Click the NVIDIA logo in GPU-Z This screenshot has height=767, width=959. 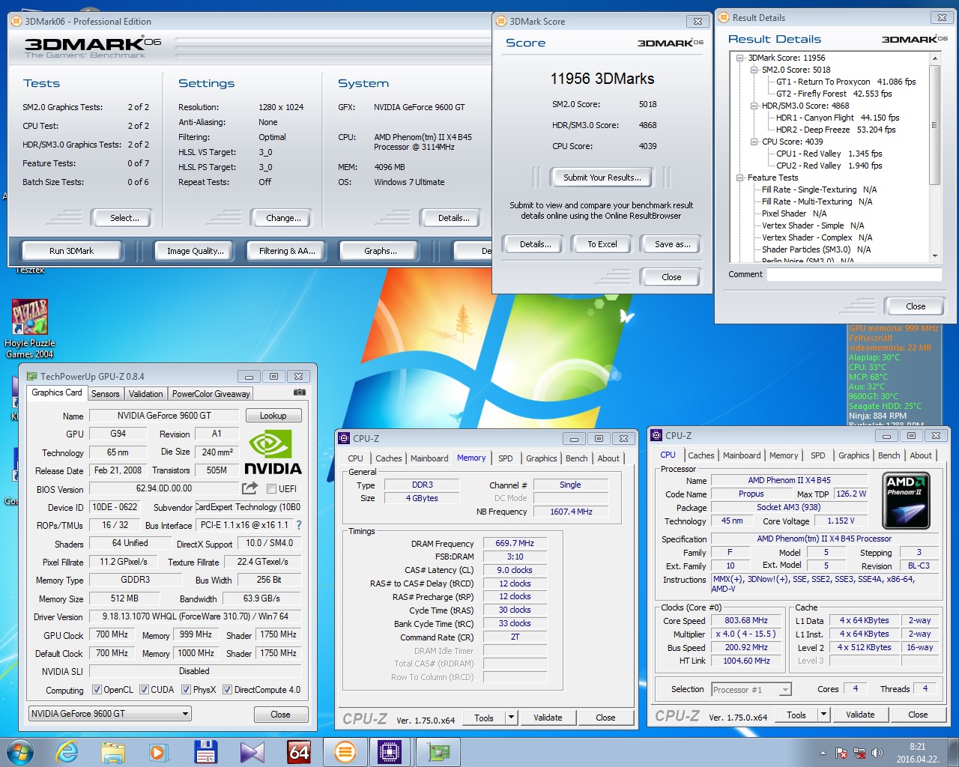point(273,452)
